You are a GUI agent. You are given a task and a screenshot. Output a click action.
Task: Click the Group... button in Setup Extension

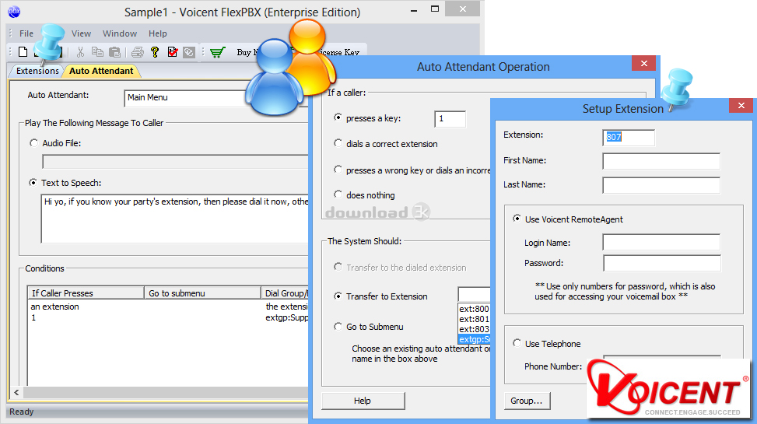coord(527,401)
